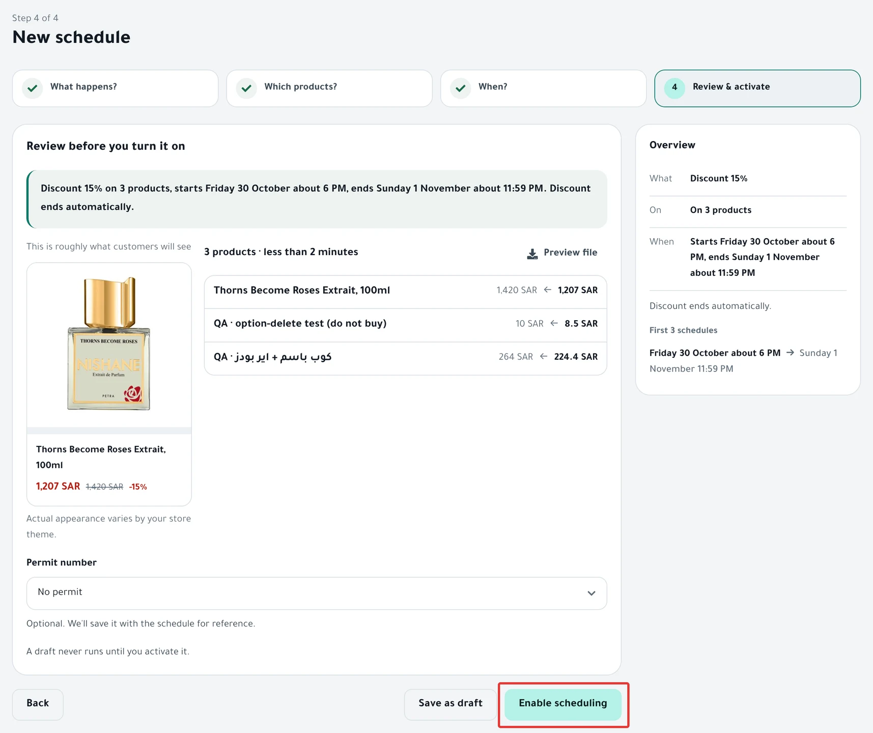This screenshot has width=873, height=733.
Task: Click the preview card product title
Action: (x=101, y=457)
